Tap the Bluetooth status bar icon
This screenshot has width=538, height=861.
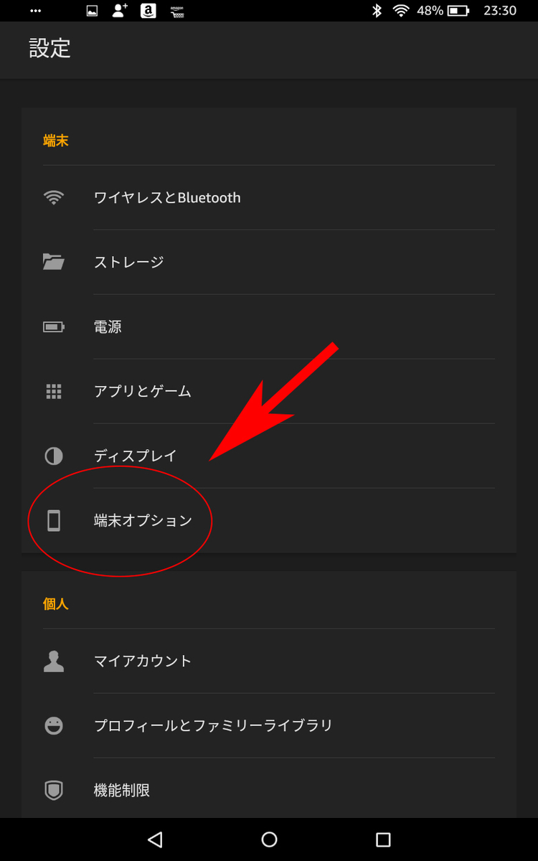click(377, 11)
